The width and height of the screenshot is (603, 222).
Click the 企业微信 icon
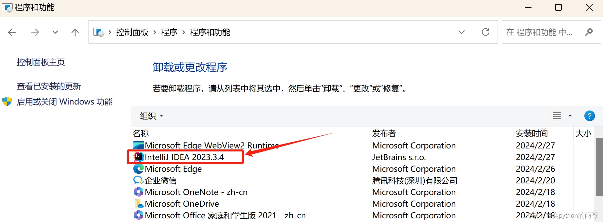[138, 180]
